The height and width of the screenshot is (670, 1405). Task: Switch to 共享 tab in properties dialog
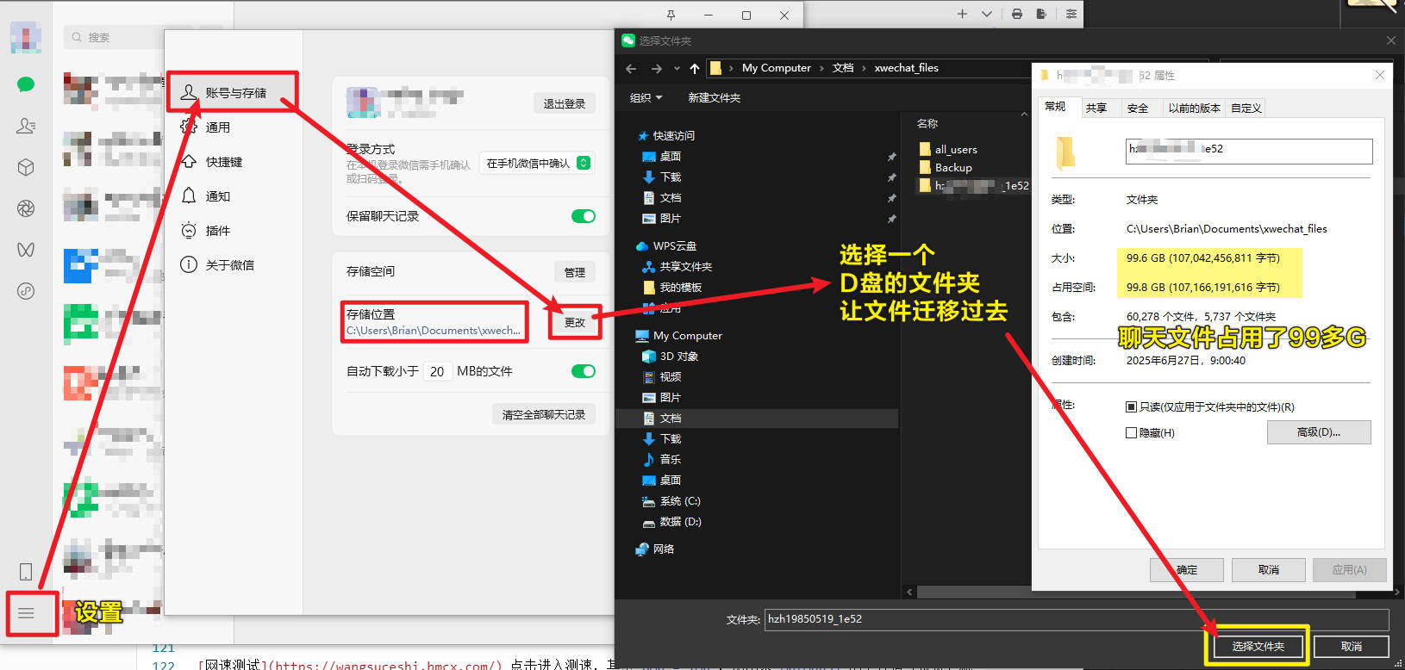[x=1096, y=109]
